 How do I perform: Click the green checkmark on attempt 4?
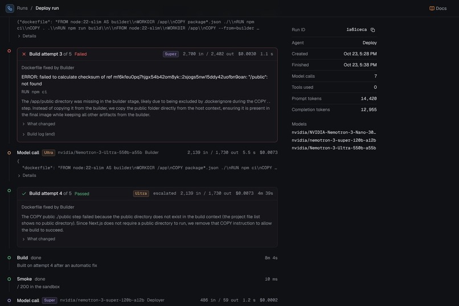(x=24, y=194)
